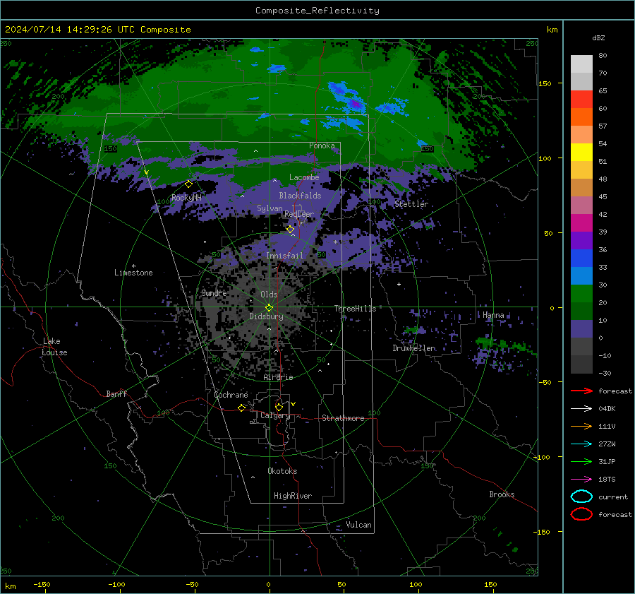Click the -30 value in dBZ legend
This screenshot has width=635, height=594.
tap(605, 373)
